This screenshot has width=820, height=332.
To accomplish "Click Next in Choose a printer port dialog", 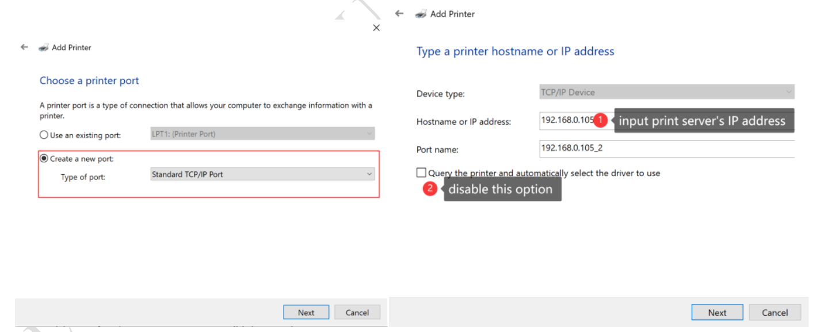I will (x=306, y=312).
